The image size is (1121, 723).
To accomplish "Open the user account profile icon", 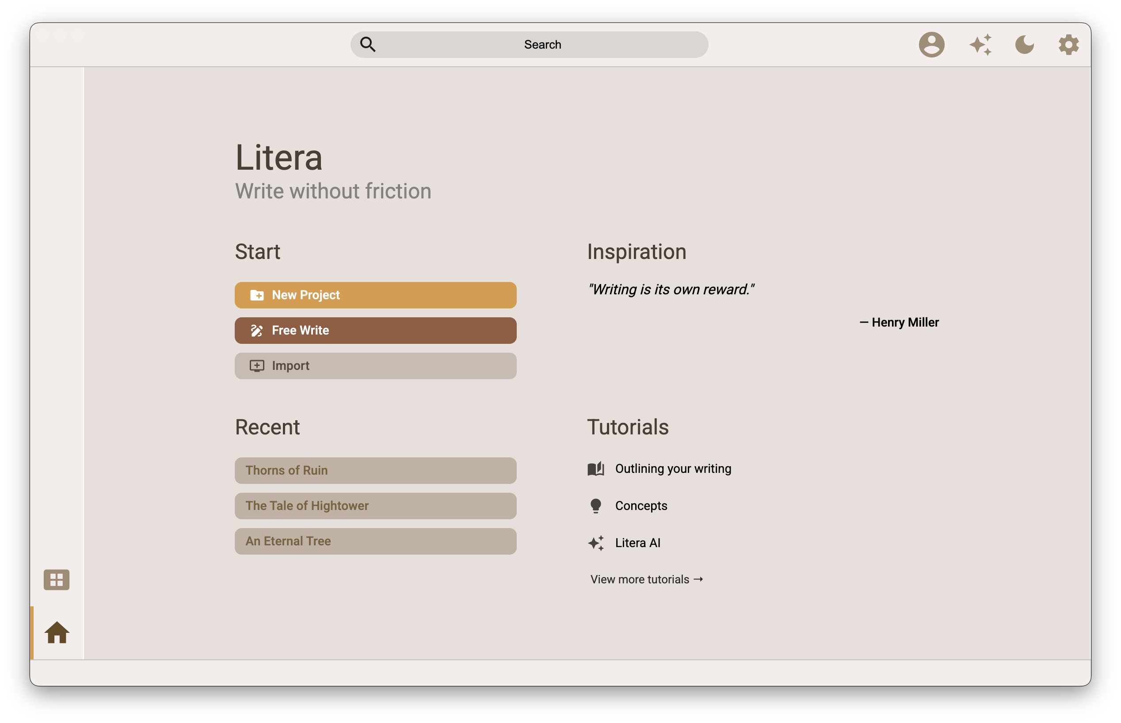I will [931, 45].
